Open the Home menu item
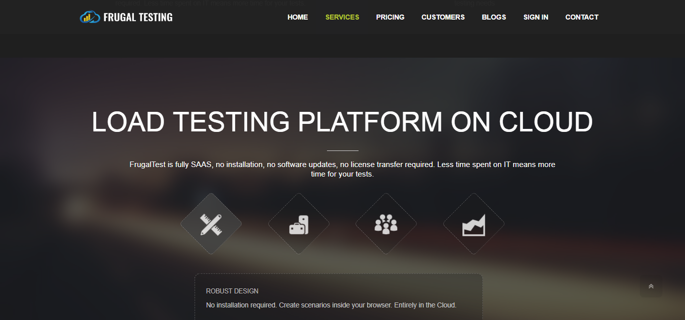Viewport: 685px width, 320px height. pos(298,17)
